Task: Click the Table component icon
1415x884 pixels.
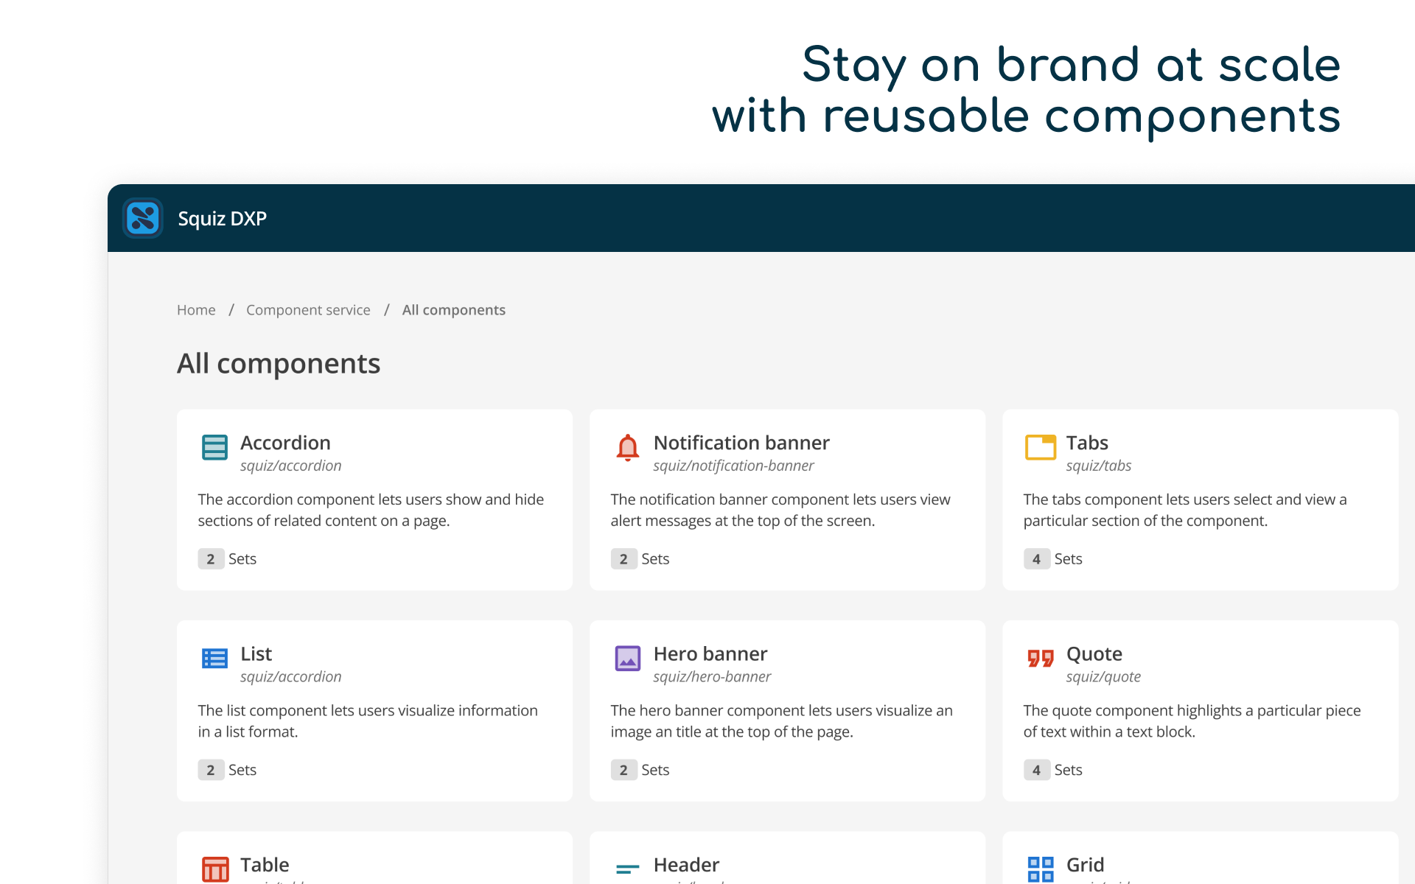Action: point(214,869)
